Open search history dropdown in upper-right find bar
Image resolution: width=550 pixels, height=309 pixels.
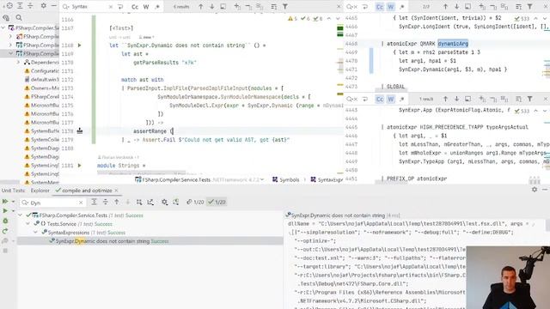(351, 7)
